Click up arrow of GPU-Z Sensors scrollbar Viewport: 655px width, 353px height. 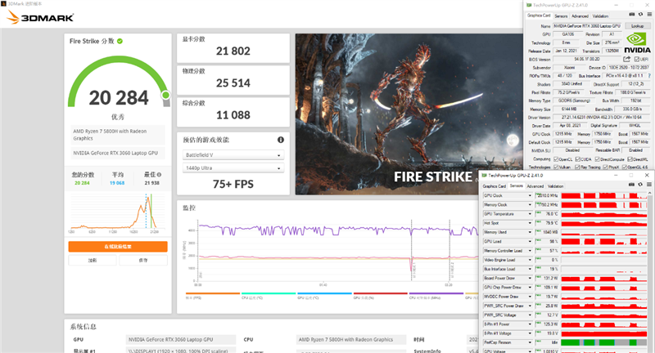(x=649, y=194)
